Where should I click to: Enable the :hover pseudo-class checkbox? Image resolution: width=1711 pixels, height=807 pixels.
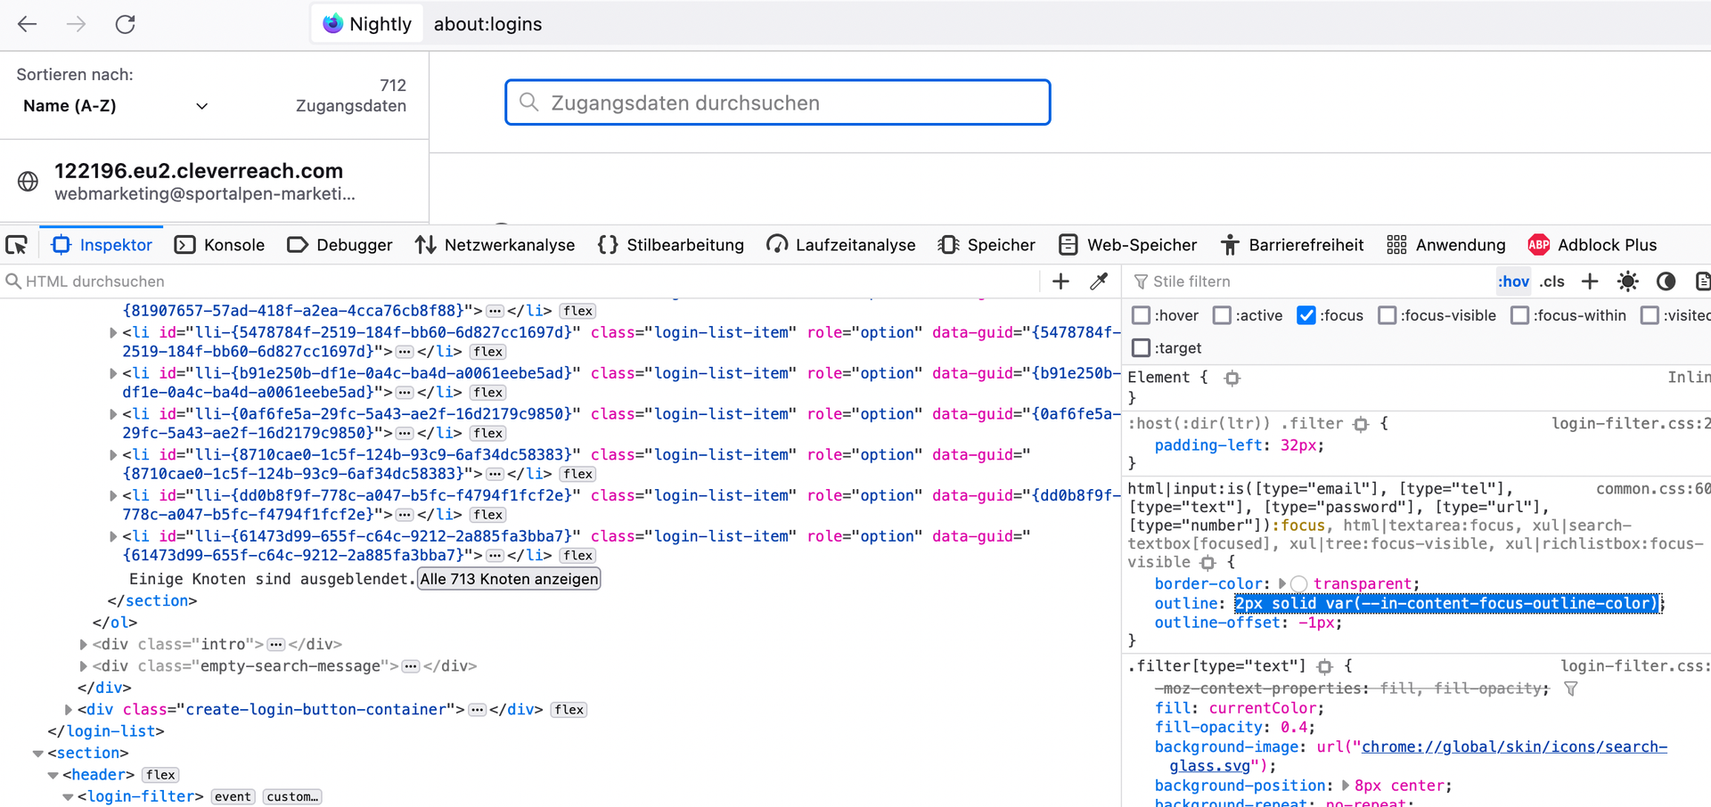tap(1141, 315)
